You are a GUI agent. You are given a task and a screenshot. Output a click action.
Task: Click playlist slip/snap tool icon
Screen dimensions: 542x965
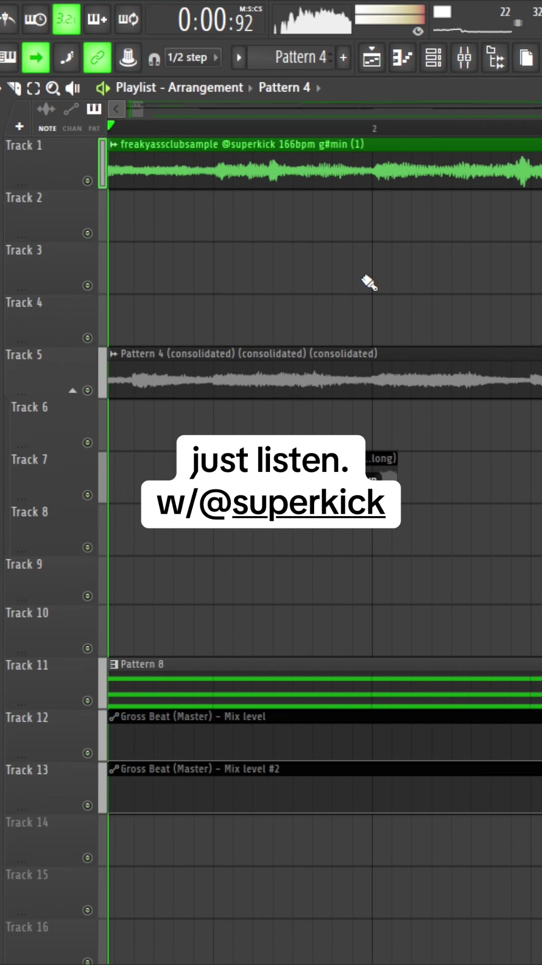(14, 88)
